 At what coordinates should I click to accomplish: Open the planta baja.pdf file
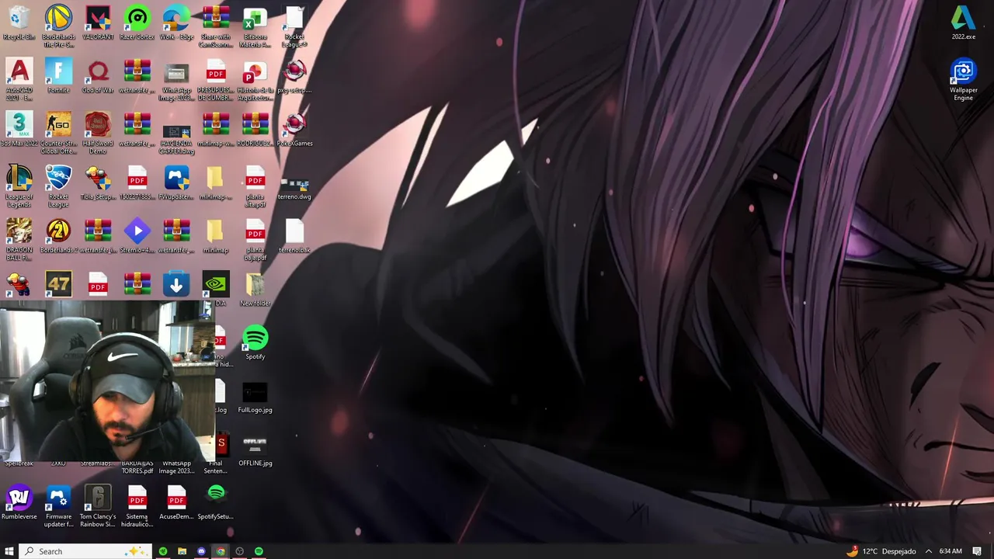pos(255,239)
